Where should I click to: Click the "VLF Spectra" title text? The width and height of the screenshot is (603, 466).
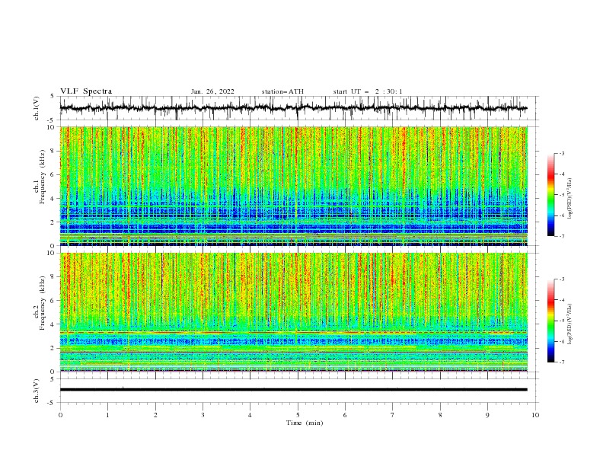point(86,91)
